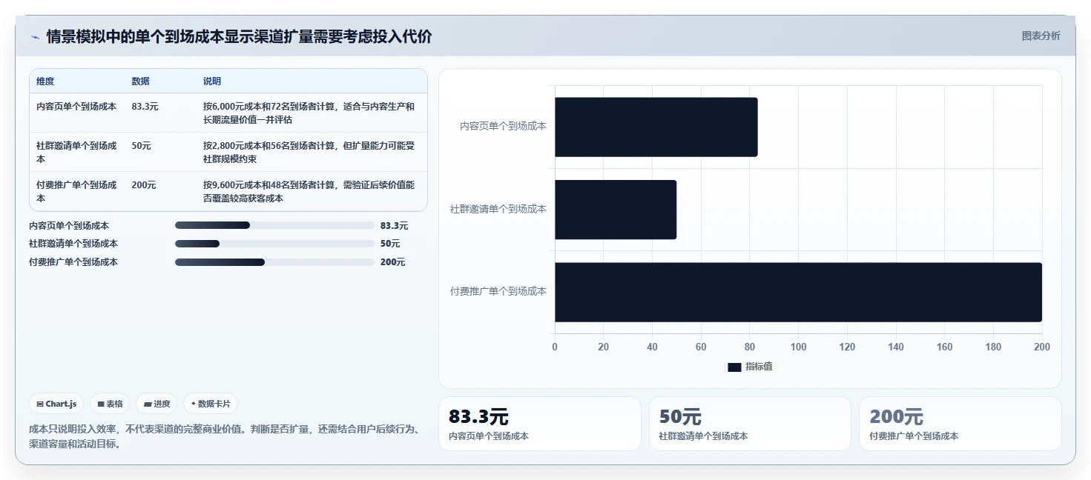
Task: Click the x-axis tick labeled 0
Action: (555, 347)
